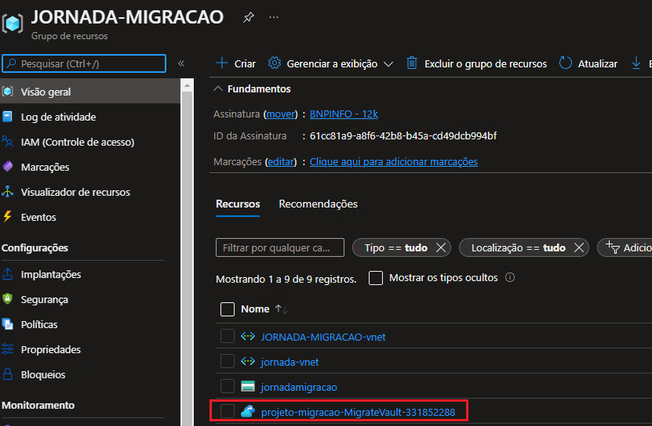Open the Gerenciar a exibição dropdown
The width and height of the screenshot is (652, 426).
pos(388,64)
